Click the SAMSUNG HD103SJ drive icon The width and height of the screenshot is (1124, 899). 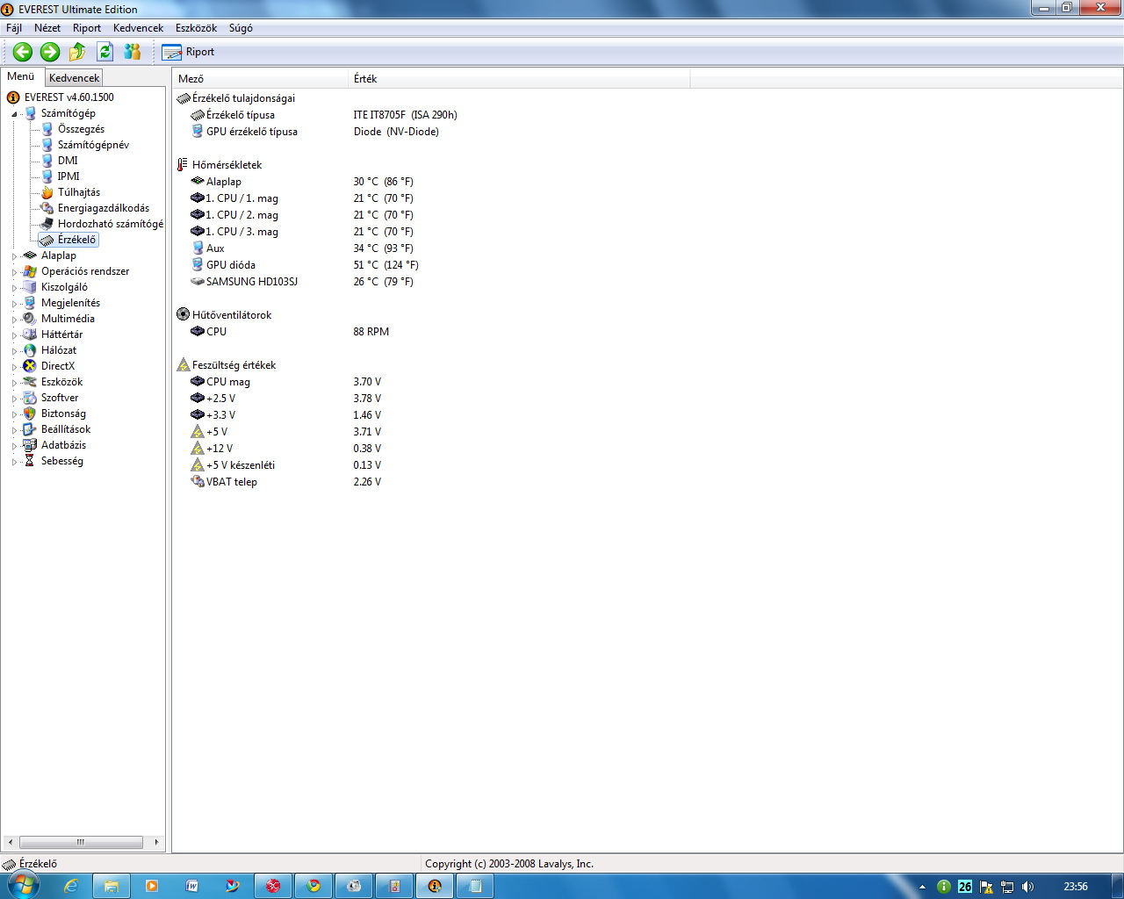(x=198, y=282)
